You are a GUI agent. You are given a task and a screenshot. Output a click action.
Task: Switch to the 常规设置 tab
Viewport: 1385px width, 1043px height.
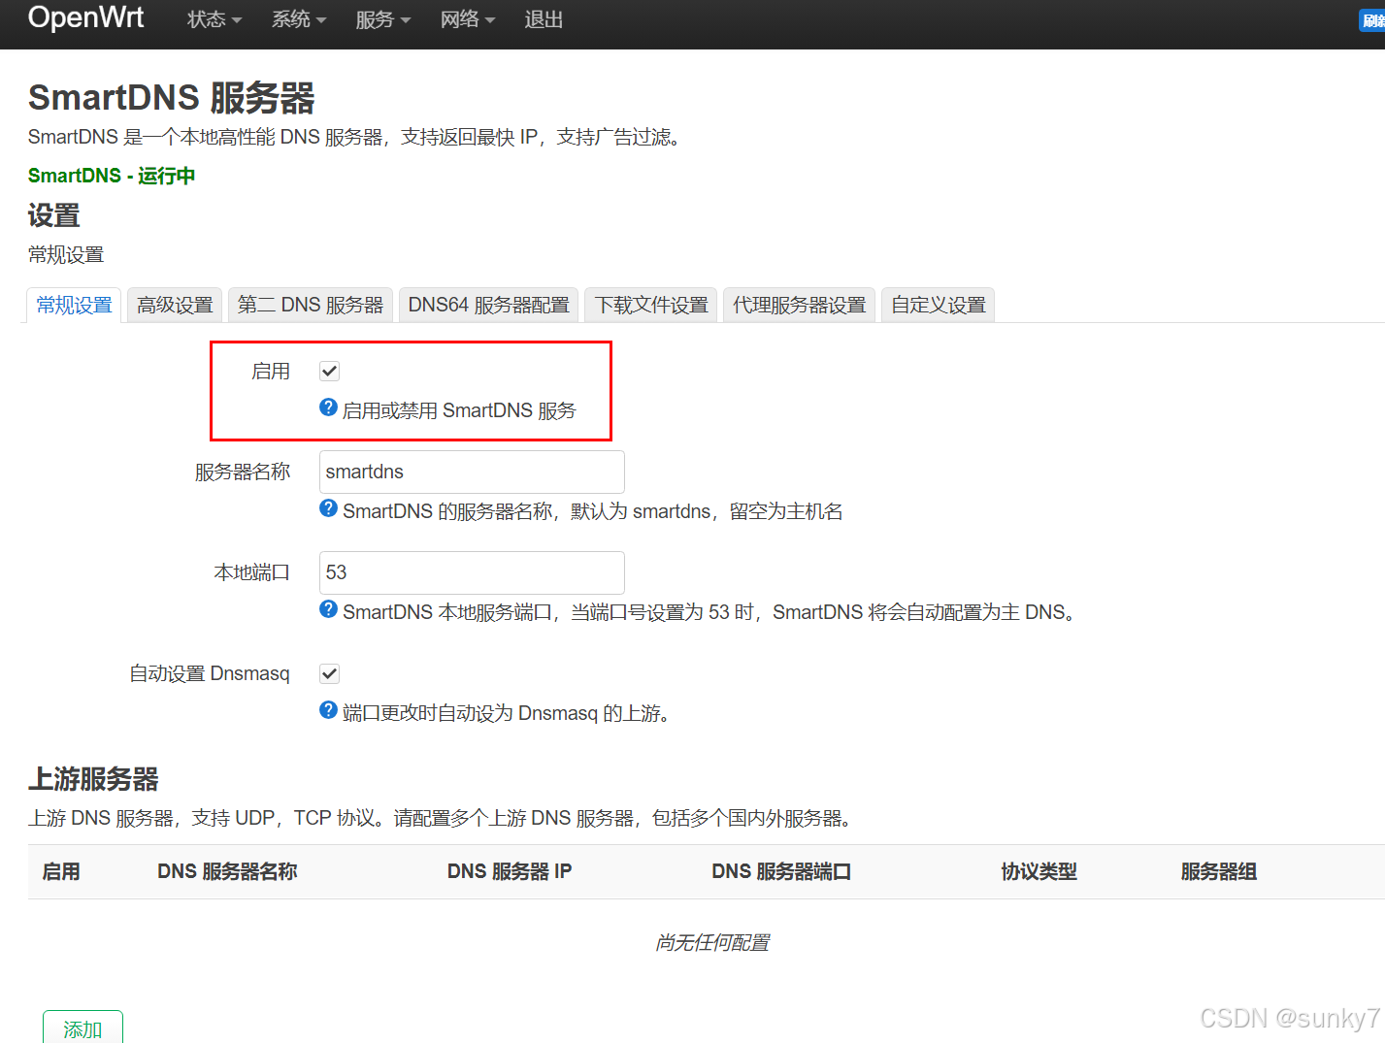coord(74,306)
